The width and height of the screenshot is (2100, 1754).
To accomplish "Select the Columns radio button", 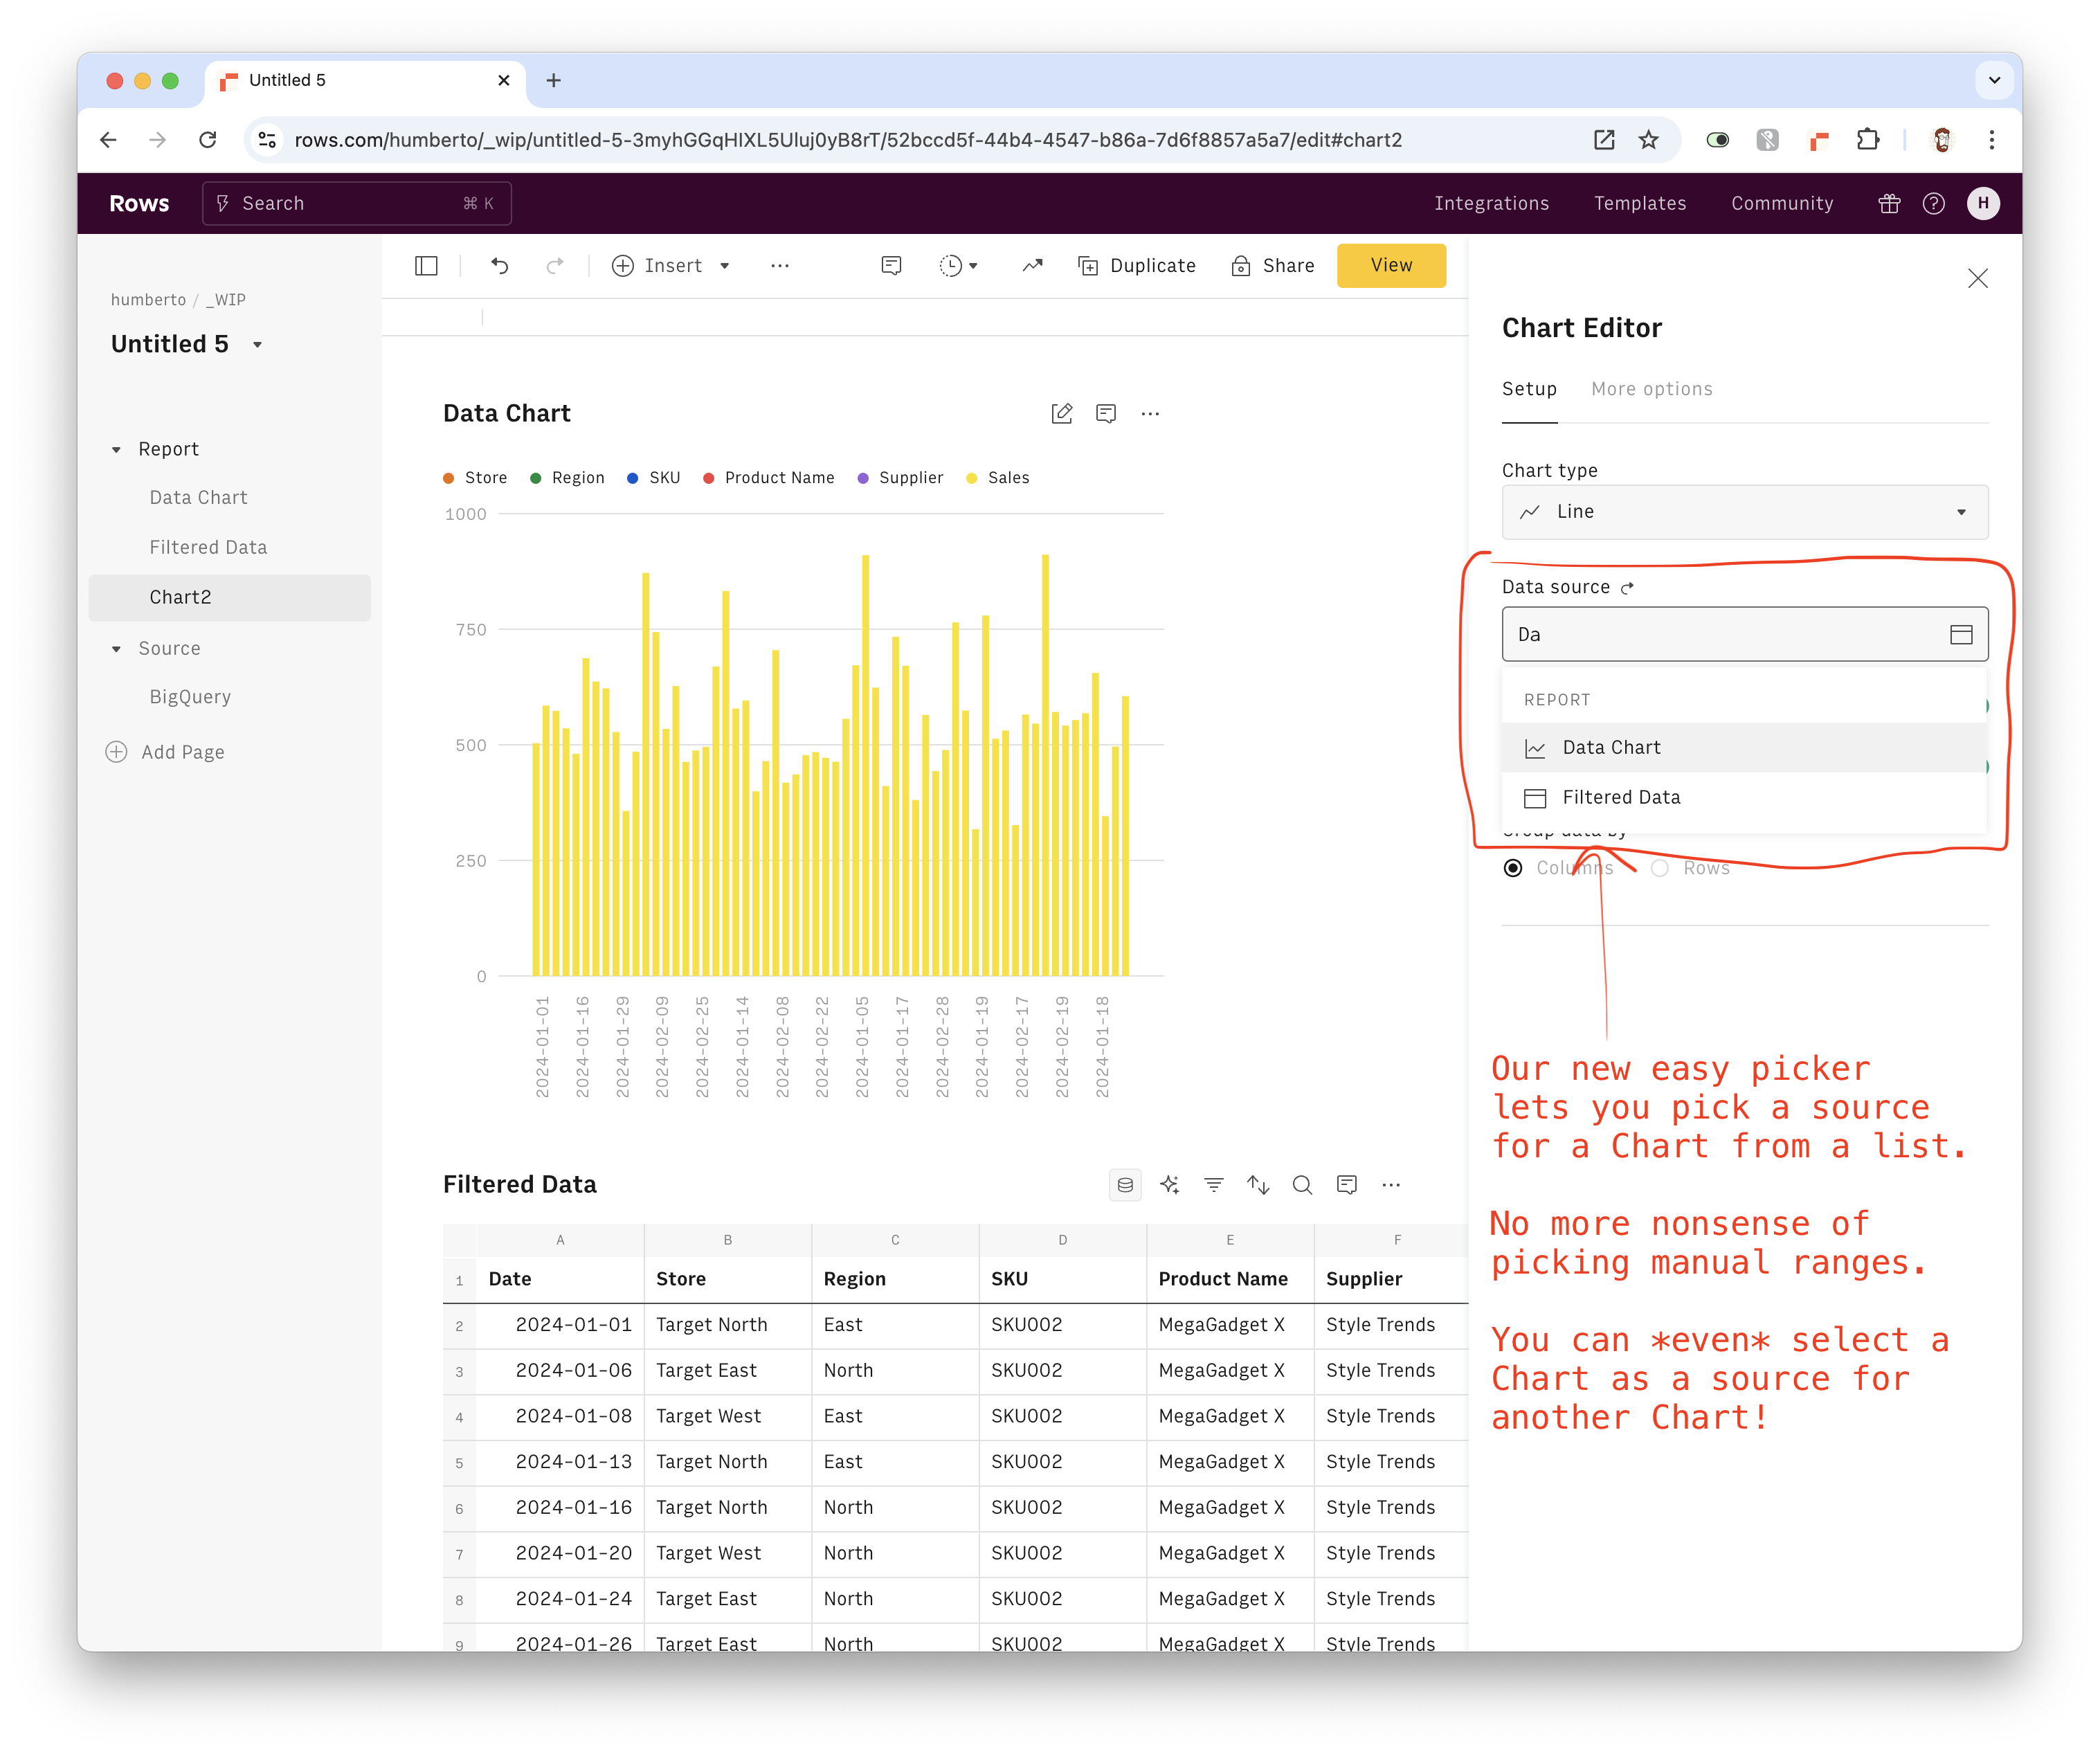I will [x=1513, y=868].
